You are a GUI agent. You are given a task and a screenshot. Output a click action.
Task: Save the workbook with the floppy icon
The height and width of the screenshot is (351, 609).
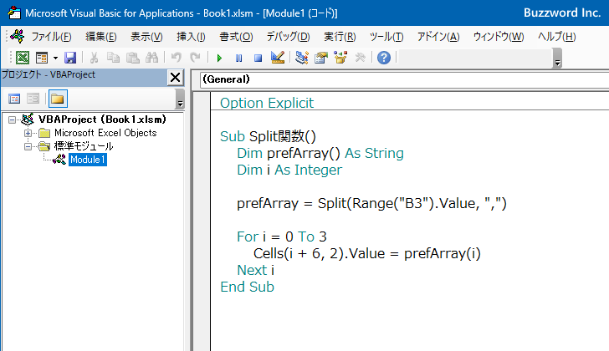(x=70, y=58)
